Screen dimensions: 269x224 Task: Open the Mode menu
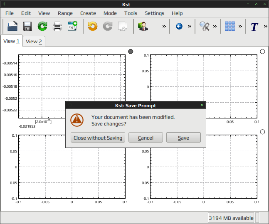[110, 13]
